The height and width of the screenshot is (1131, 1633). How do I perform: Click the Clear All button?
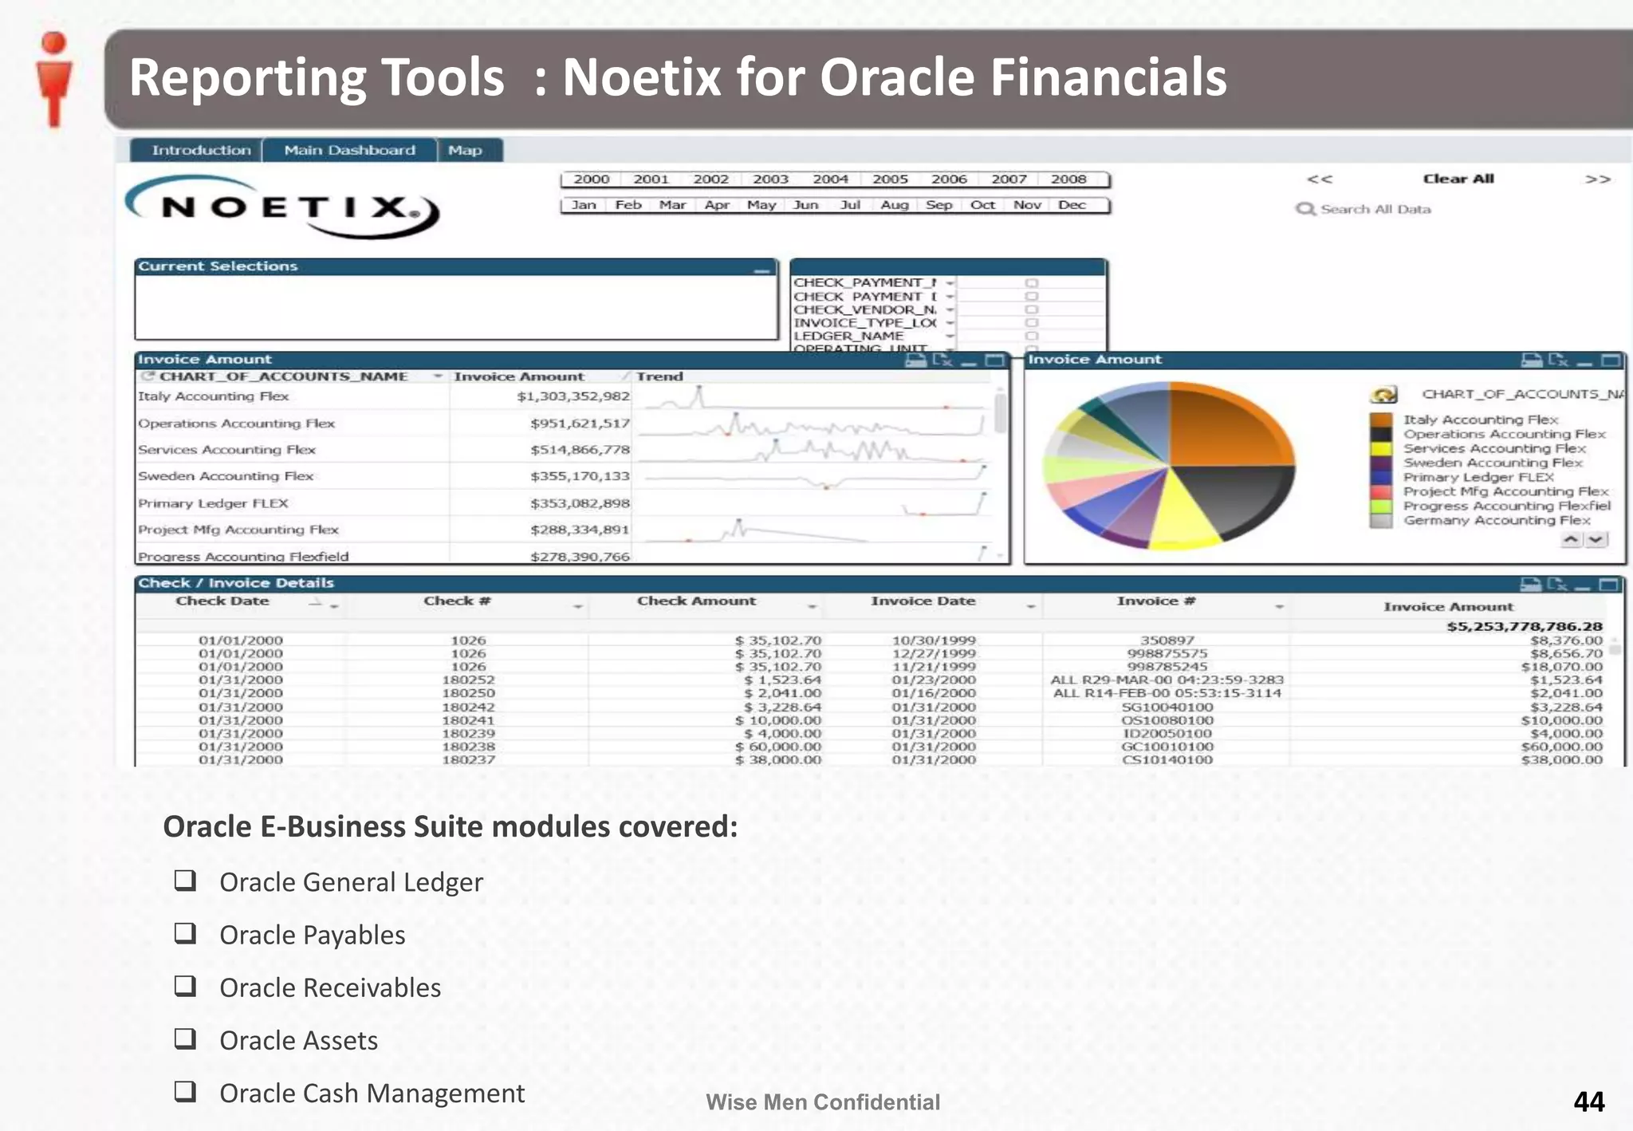point(1458,179)
